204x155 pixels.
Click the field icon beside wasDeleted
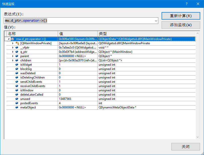tap(17, 73)
